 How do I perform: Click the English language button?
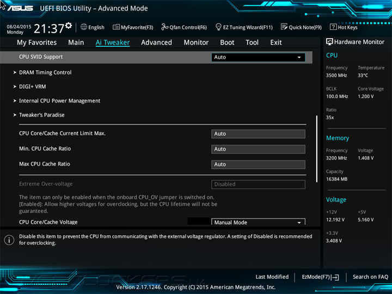pyautogui.click(x=93, y=27)
